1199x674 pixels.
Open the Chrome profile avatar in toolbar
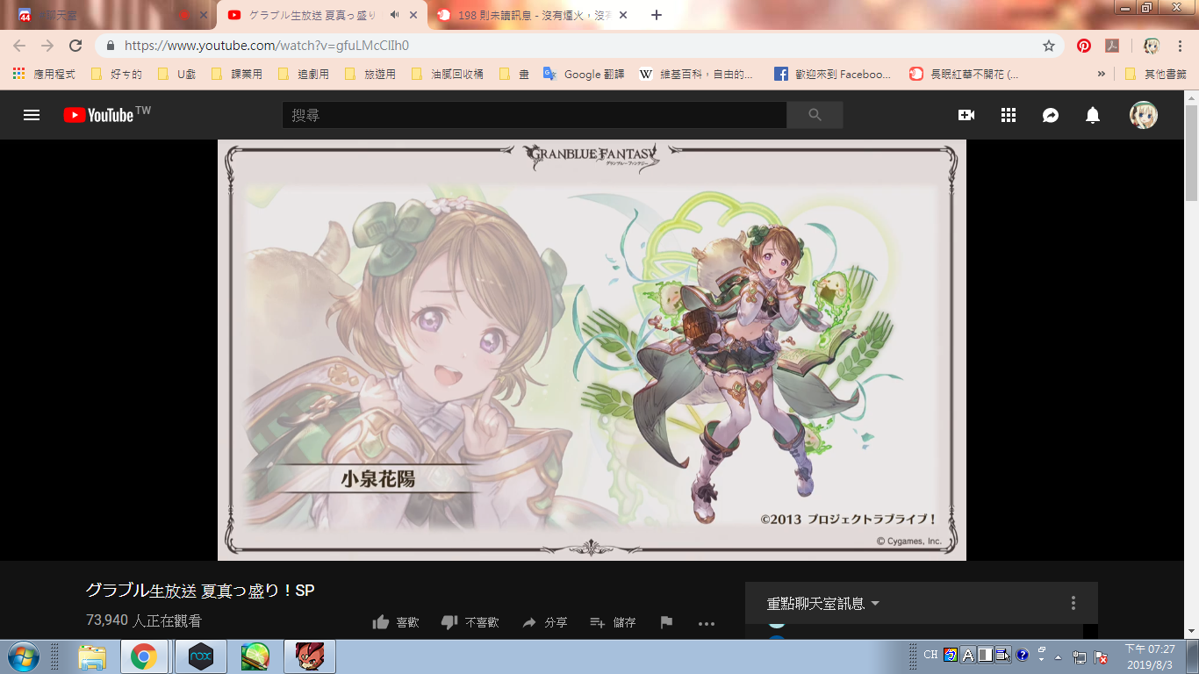point(1152,46)
